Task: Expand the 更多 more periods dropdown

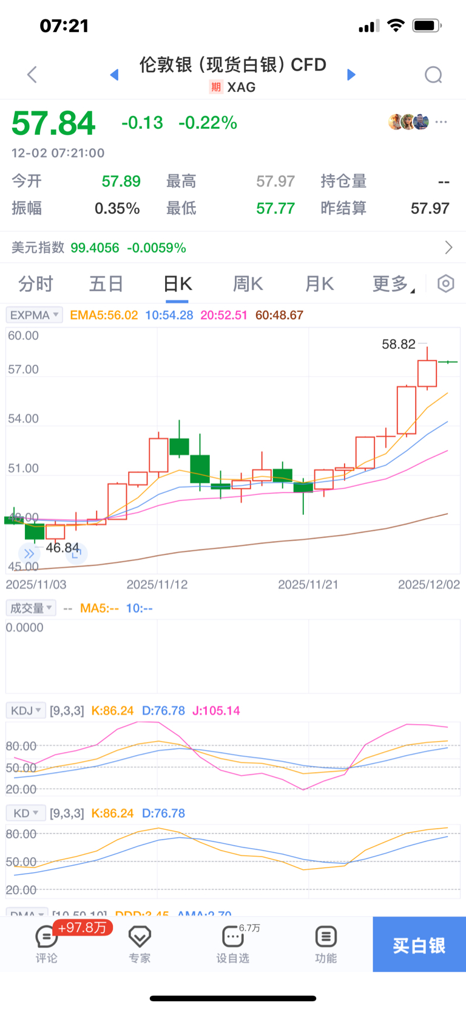Action: (393, 284)
